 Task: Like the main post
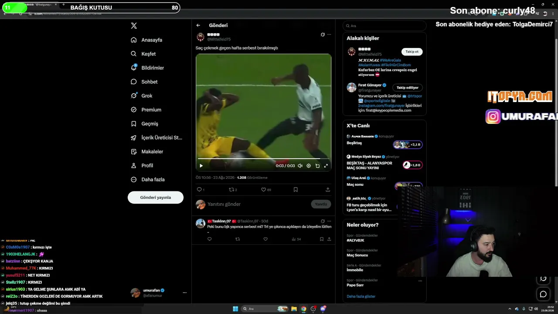(x=266, y=190)
